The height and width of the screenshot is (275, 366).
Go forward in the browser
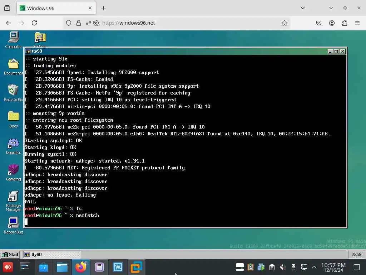(x=21, y=23)
